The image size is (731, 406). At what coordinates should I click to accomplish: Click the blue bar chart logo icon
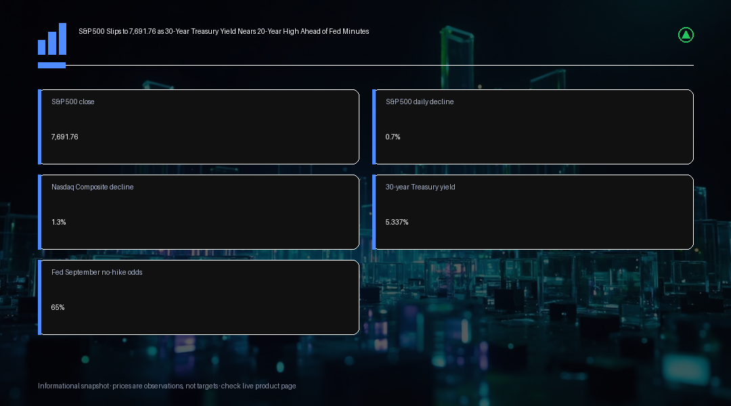(52, 39)
